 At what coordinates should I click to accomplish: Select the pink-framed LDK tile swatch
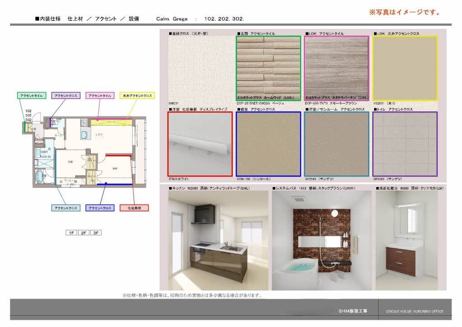pyautogui.click(x=337, y=69)
